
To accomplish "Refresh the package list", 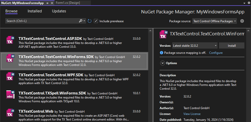I will click(x=90, y=21).
